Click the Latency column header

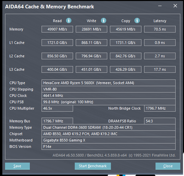click(x=160, y=21)
